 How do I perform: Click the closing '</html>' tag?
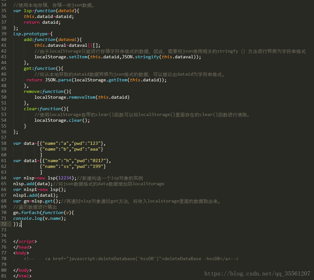click(22, 276)
